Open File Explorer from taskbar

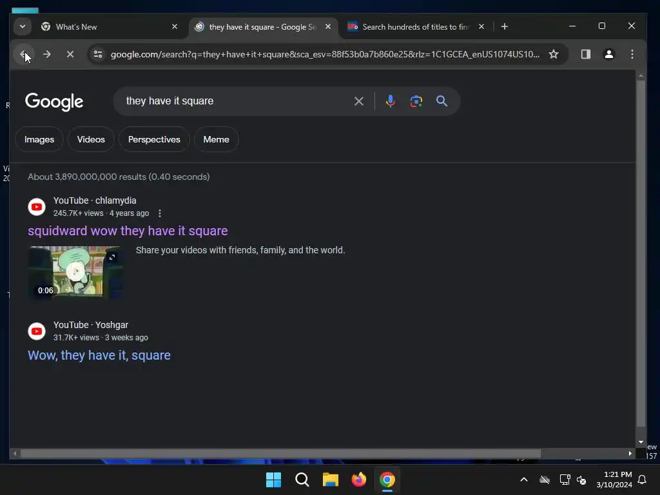coord(331,480)
